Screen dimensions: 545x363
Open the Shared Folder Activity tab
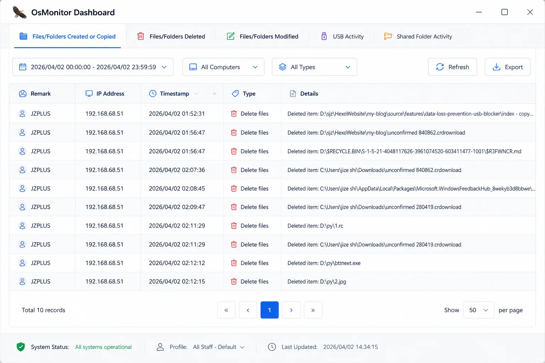click(x=418, y=36)
